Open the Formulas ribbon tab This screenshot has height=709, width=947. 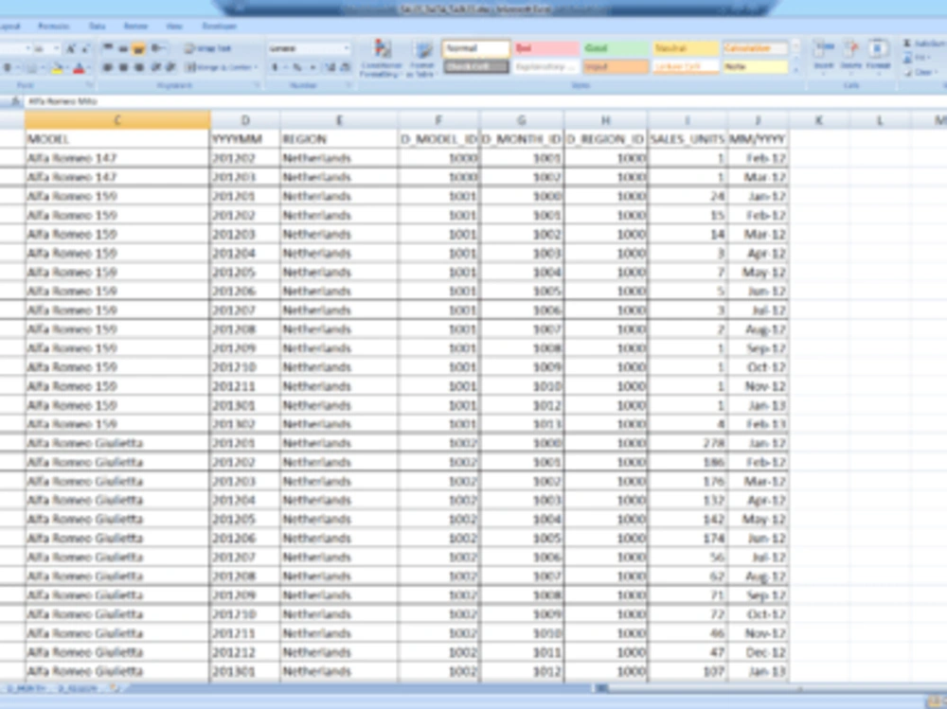(x=53, y=26)
